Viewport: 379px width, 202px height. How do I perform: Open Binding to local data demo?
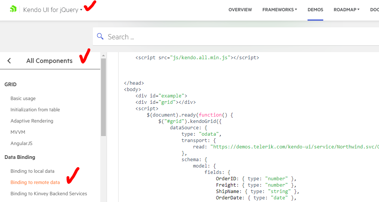coord(33,171)
